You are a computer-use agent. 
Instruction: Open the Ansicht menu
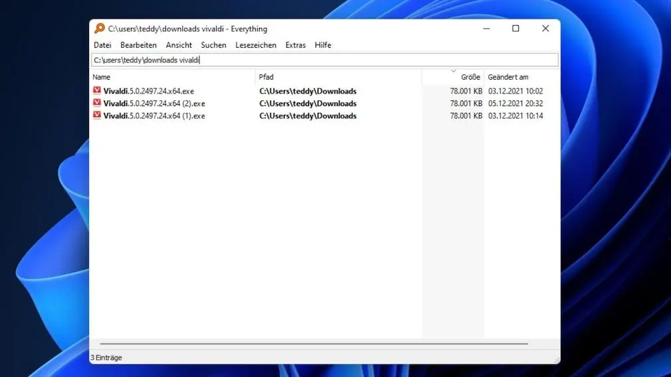coord(179,45)
